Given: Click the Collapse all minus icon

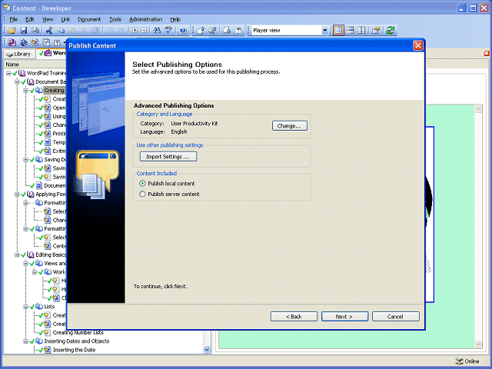Looking at the screenshot, I should (144, 31).
